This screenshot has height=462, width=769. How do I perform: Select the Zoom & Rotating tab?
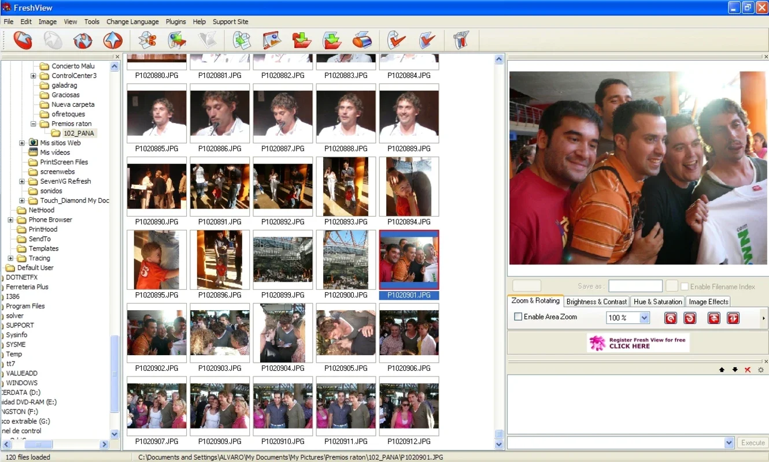[535, 301]
